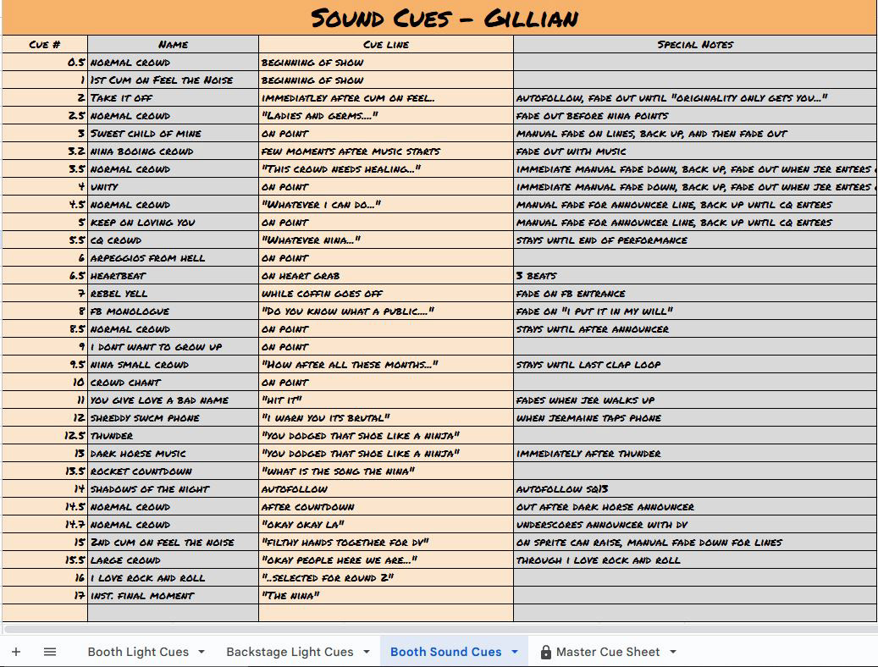Expand Master Cue Sheet tab dropdown arrow
This screenshot has height=667, width=878.
point(673,652)
